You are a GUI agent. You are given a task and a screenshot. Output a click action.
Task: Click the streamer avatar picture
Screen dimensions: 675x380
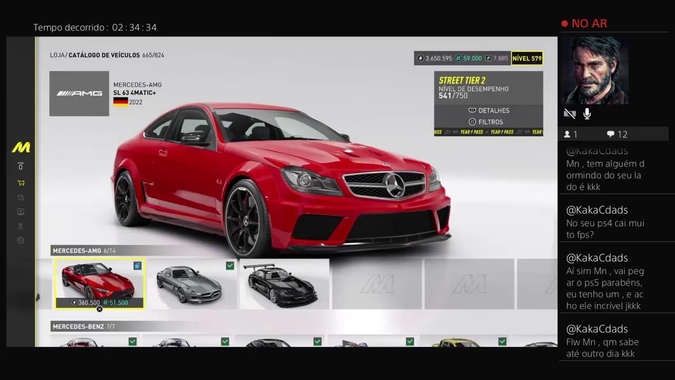(x=595, y=70)
